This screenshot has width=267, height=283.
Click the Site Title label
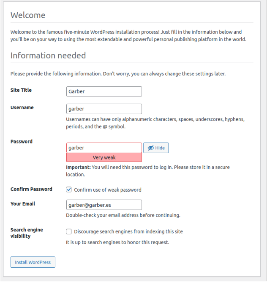click(21, 90)
